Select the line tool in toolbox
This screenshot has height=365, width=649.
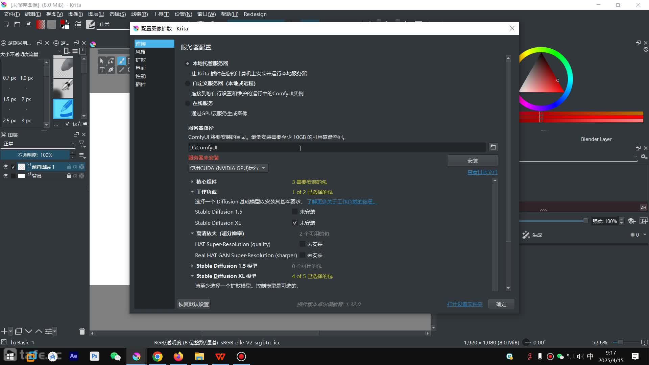121,70
